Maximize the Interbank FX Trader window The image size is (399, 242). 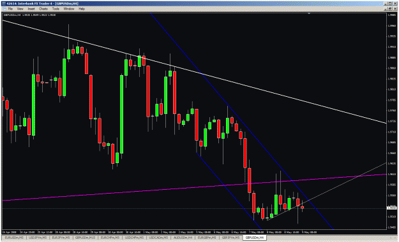pos(391,4)
